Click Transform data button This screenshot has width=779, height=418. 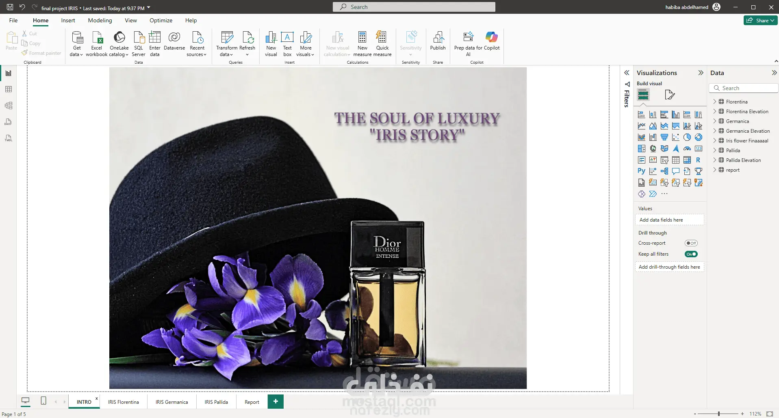226,44
